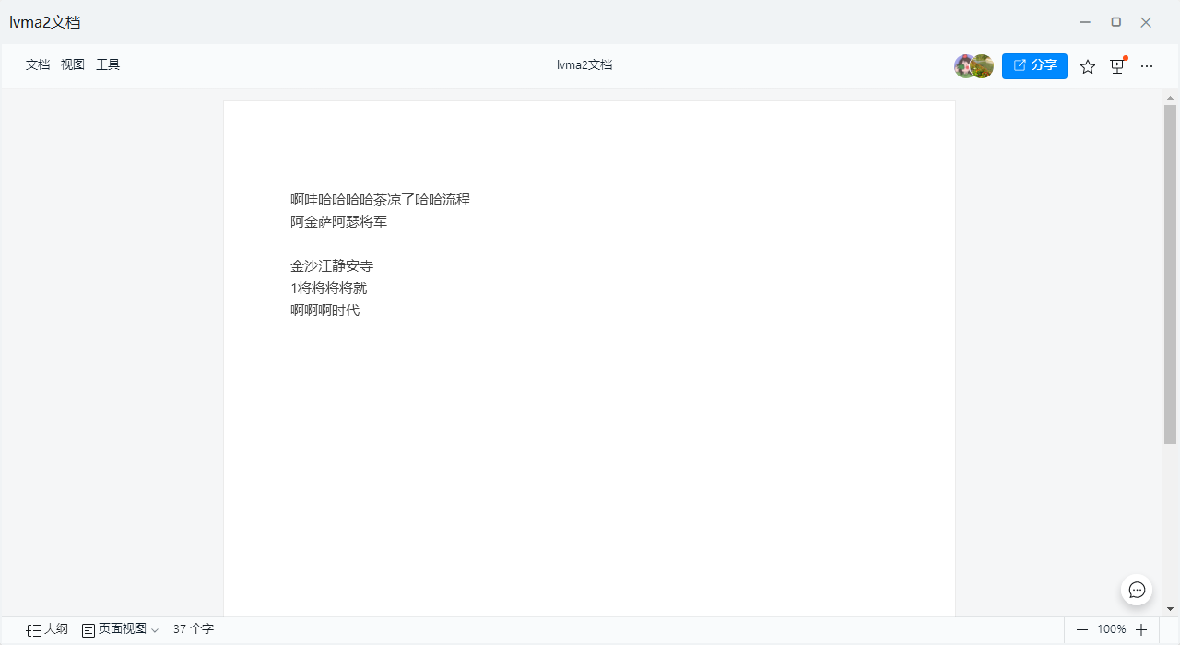Expand the 页面视图 view mode dropdown
The width and height of the screenshot is (1180, 645).
[121, 629]
